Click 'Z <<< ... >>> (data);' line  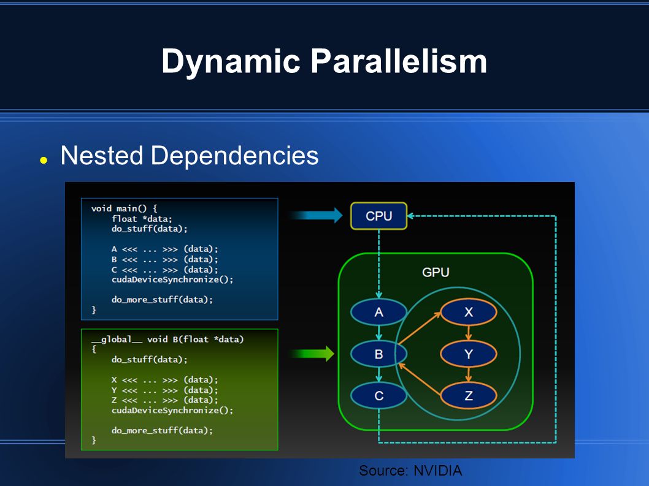pos(164,400)
